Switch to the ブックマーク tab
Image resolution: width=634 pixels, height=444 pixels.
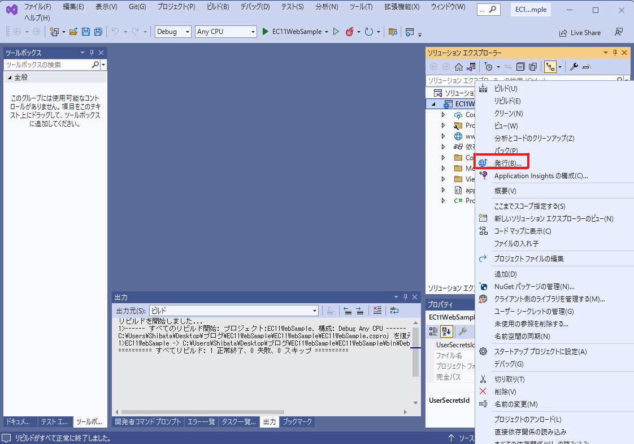pyautogui.click(x=297, y=422)
